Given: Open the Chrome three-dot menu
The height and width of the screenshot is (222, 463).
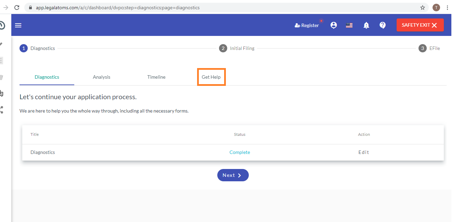Looking at the screenshot, I should pos(447,8).
